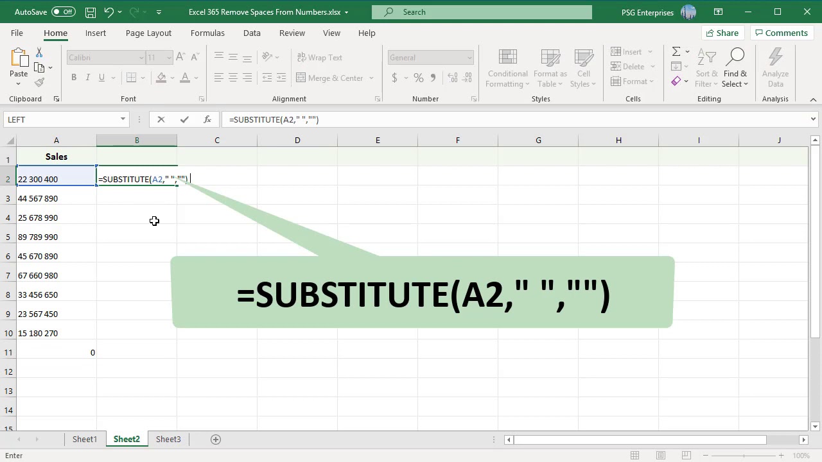This screenshot has height=462, width=822.
Task: Switch to Sheet3 tab
Action: [168, 440]
